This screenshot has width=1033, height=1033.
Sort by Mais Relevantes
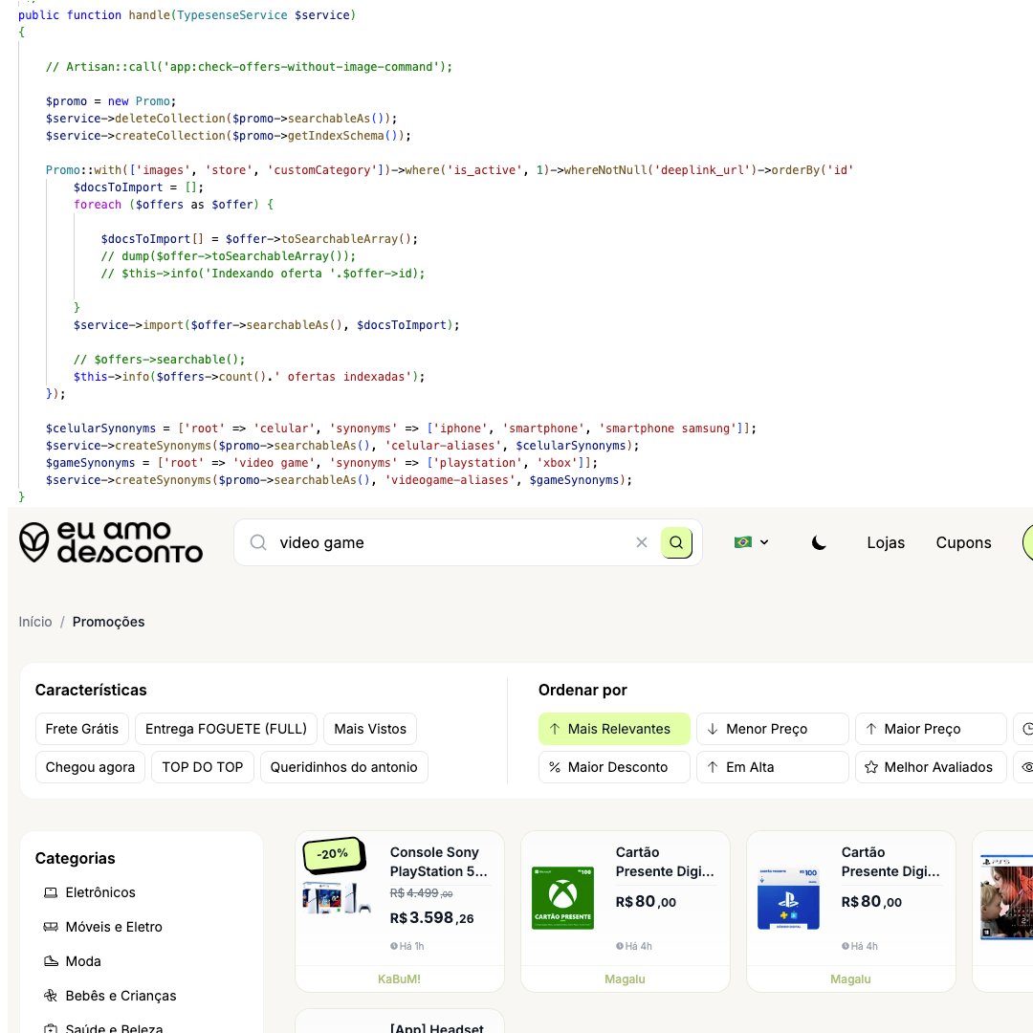614,729
